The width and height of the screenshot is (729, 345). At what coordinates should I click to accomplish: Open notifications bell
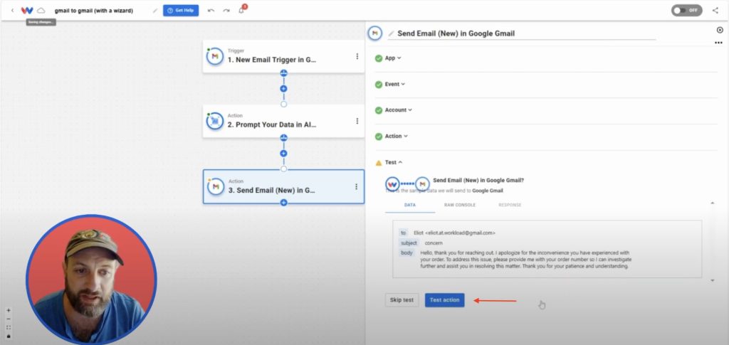click(241, 10)
